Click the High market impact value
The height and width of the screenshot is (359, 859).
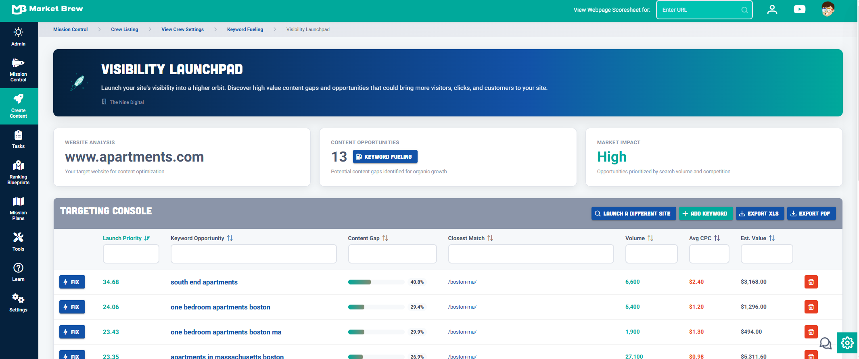612,157
